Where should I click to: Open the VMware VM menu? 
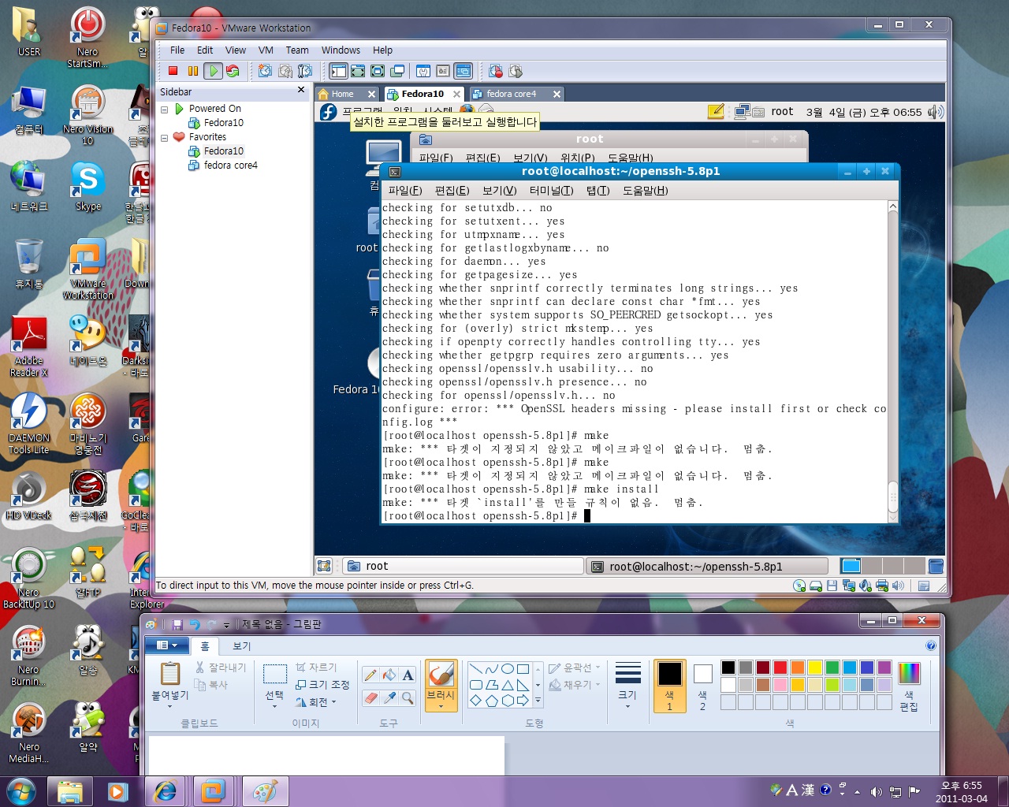click(266, 50)
